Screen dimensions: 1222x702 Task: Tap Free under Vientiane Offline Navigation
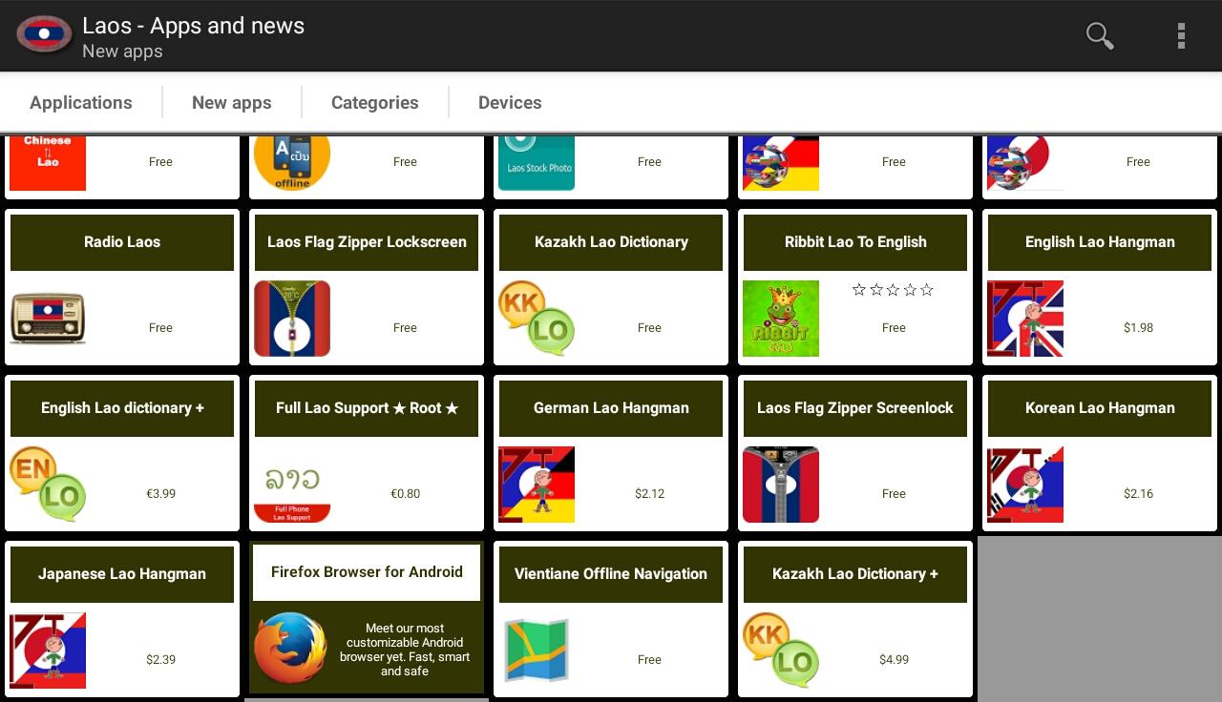click(x=649, y=660)
